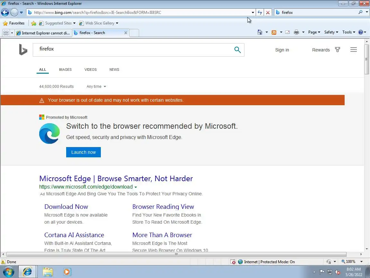
Task: Switch to VIDEOS results tab
Action: 90,69
